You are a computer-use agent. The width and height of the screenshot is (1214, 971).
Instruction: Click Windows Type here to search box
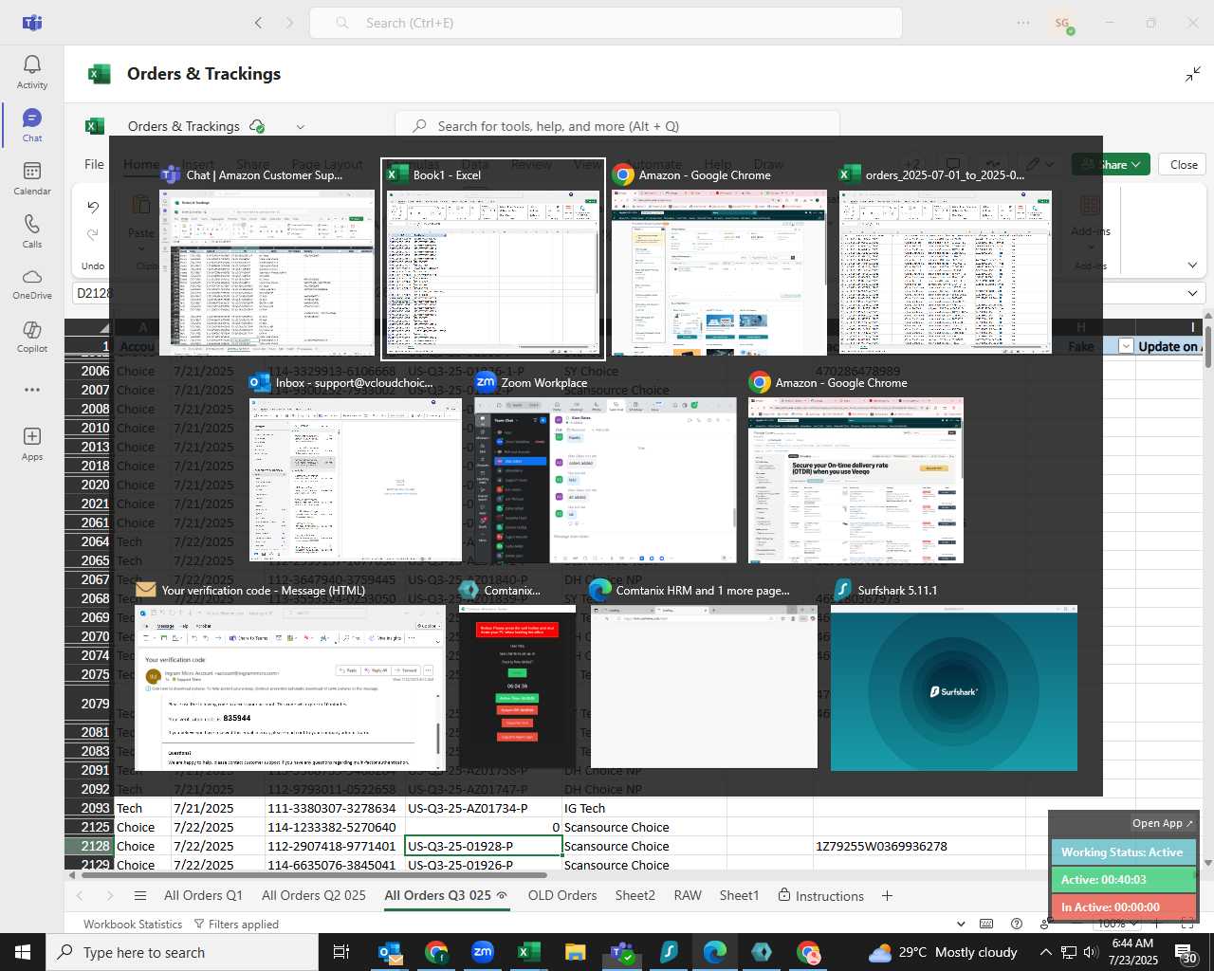coord(182,952)
